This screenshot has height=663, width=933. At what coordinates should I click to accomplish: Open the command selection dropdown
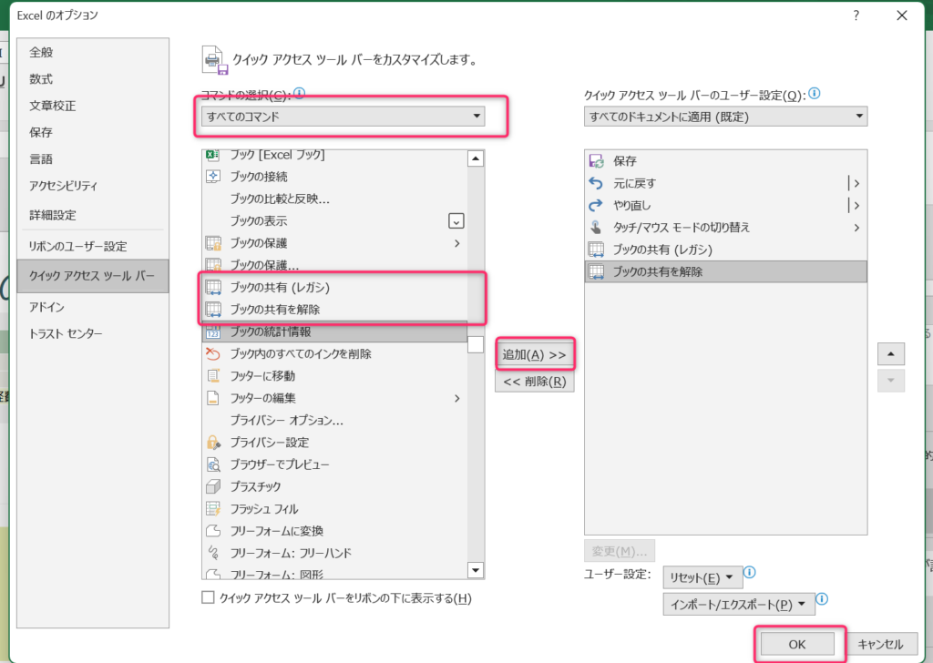click(x=343, y=117)
